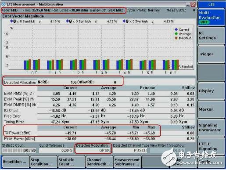Click the Statistic Count progress bar
226x170 pixels.
click(x=19, y=150)
